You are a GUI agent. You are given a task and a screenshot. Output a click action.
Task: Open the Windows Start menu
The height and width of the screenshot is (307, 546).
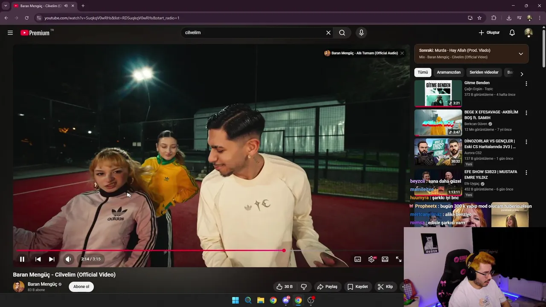tap(235, 300)
